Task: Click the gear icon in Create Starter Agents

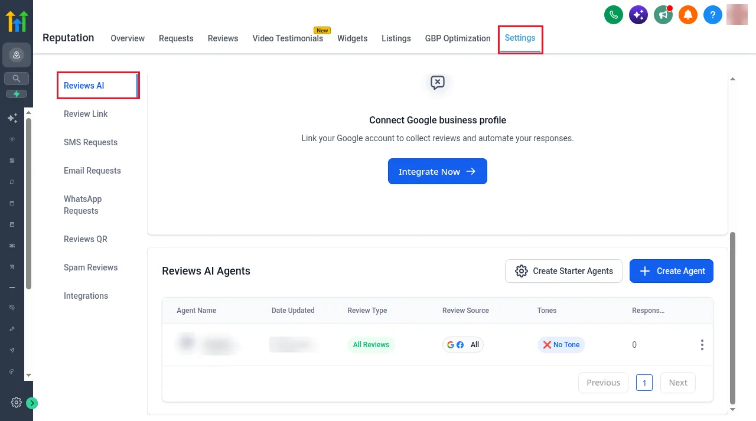Action: click(521, 271)
